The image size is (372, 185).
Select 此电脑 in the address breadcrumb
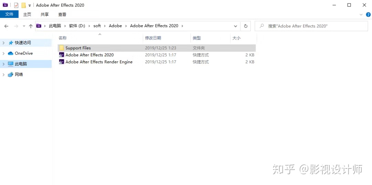55,26
